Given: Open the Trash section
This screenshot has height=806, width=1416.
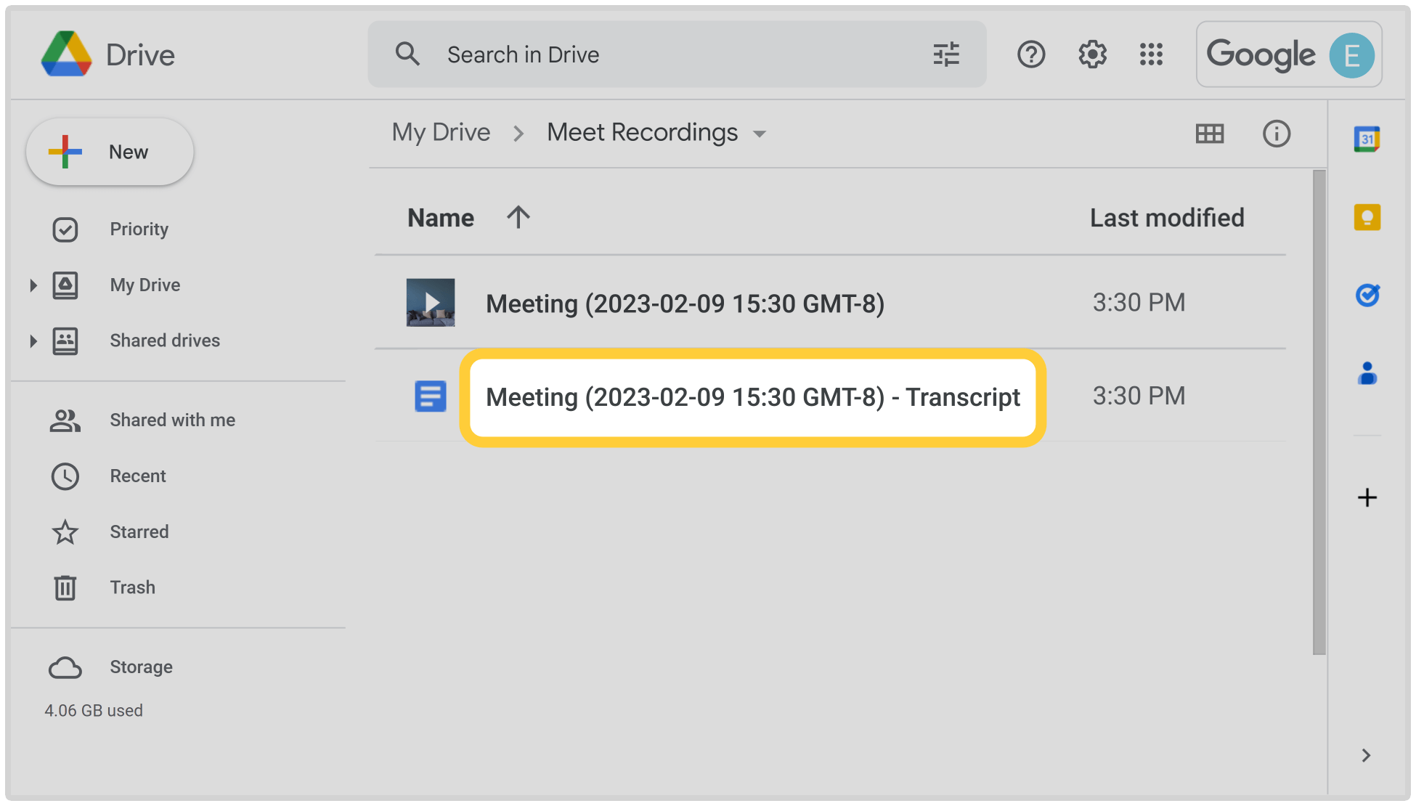Looking at the screenshot, I should tap(132, 587).
